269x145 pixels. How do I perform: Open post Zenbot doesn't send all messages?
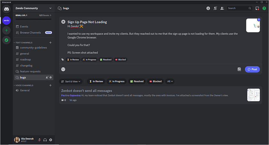coord(87,91)
